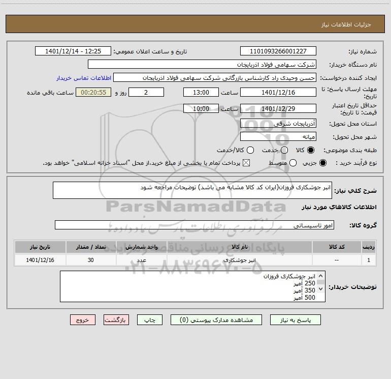Click the validity time field 10:00
Image resolution: width=391 pixels, height=379 pixels.
coord(201,108)
